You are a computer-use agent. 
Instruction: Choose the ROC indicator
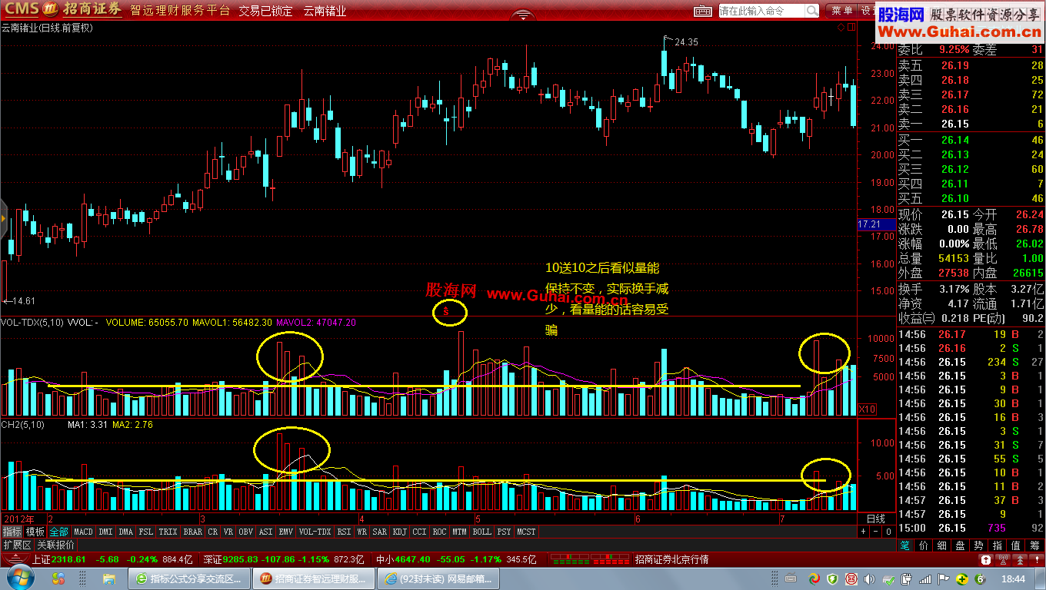tap(439, 532)
